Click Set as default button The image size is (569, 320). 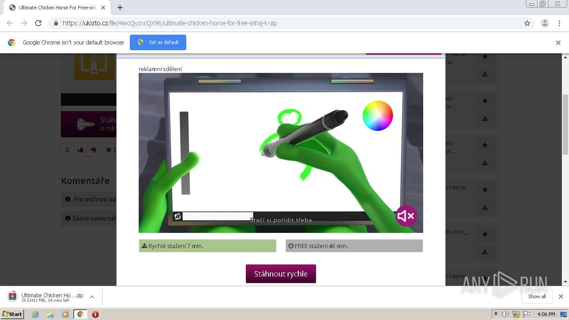(x=158, y=42)
